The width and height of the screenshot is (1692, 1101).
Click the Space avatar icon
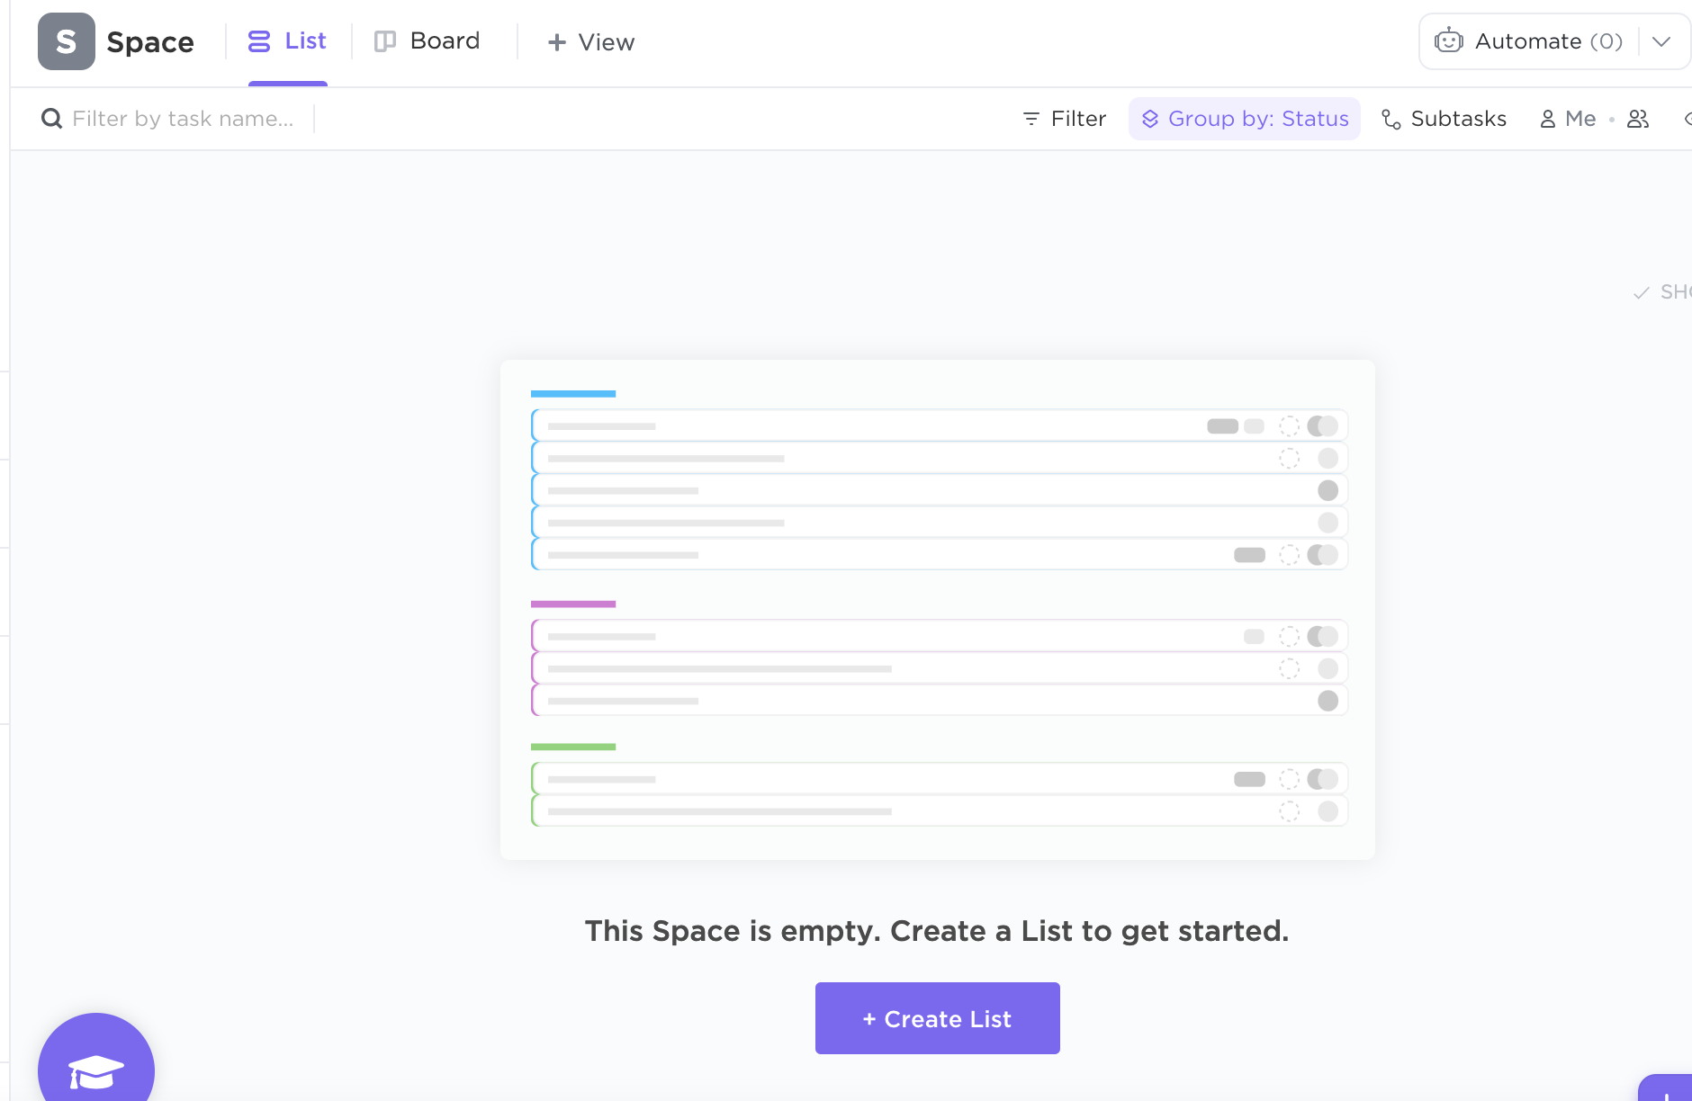click(x=66, y=41)
